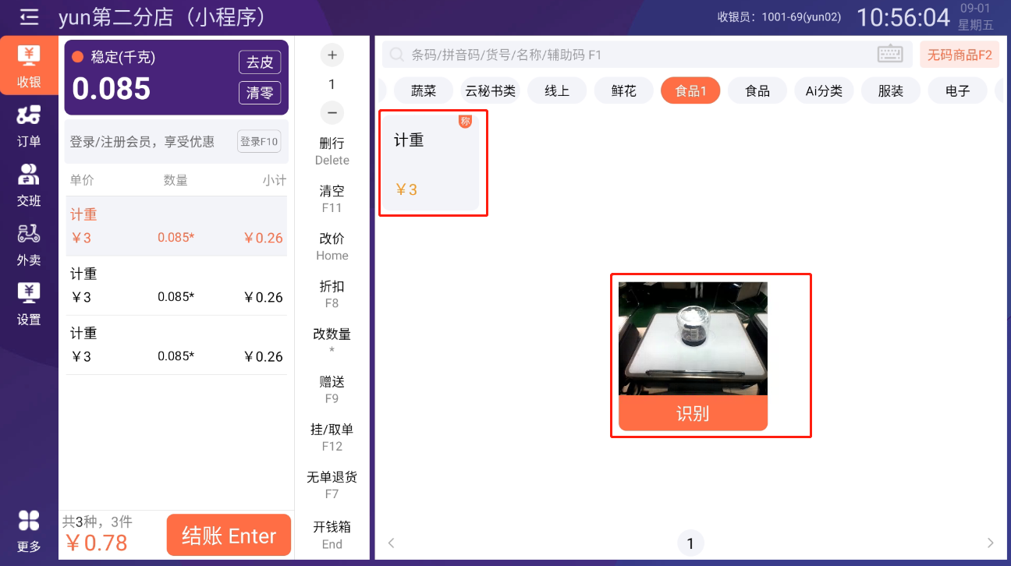Open the hamburger menu icon
The height and width of the screenshot is (566, 1011).
[29, 16]
